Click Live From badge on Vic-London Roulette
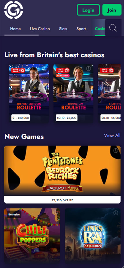 pos(18,70)
